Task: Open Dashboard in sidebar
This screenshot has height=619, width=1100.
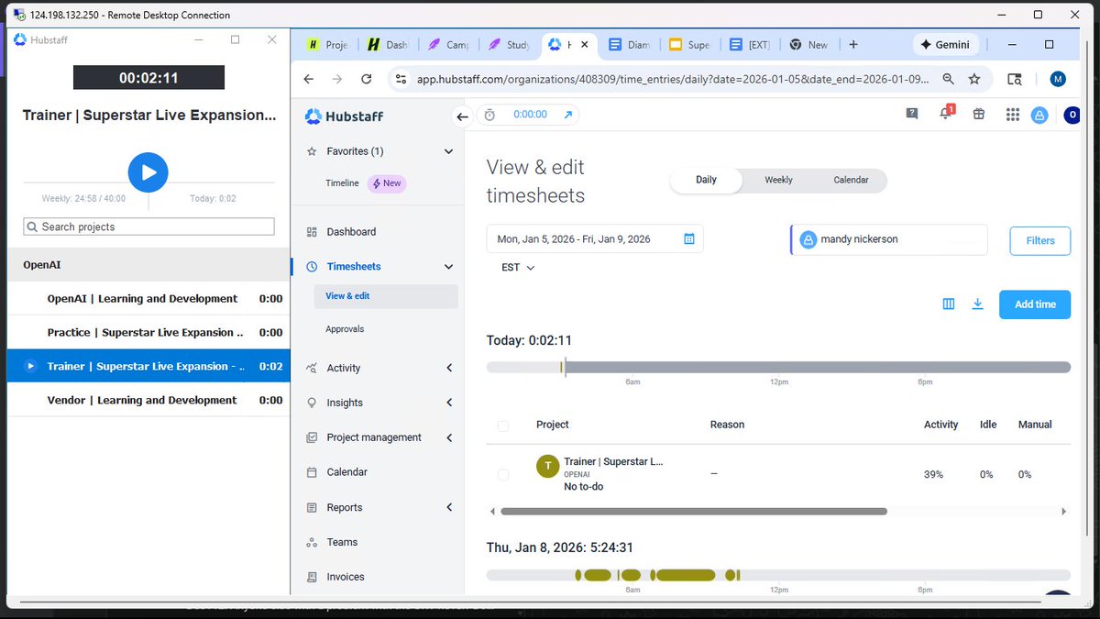Action: 351,232
